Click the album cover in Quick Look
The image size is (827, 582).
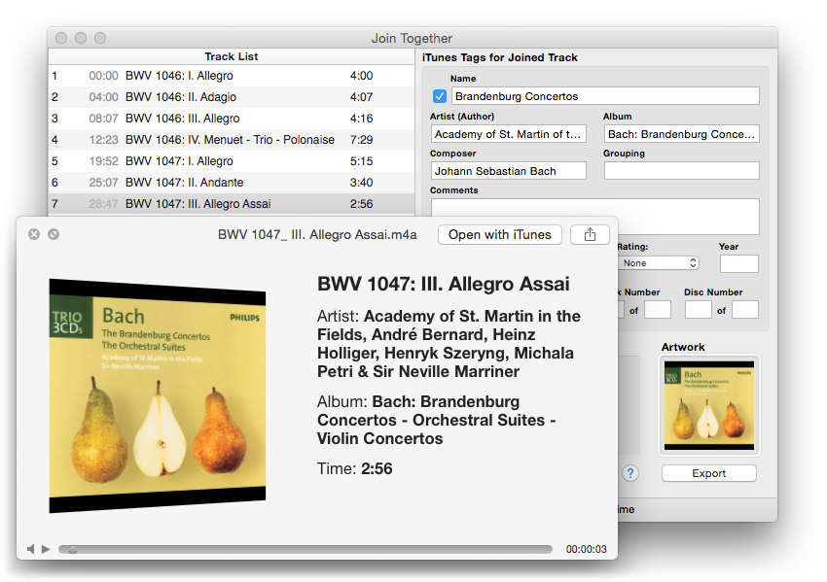(x=158, y=395)
